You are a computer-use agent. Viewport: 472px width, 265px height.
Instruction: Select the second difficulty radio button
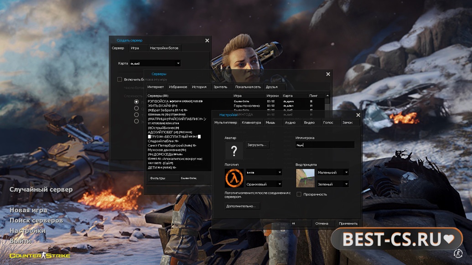coord(136,108)
